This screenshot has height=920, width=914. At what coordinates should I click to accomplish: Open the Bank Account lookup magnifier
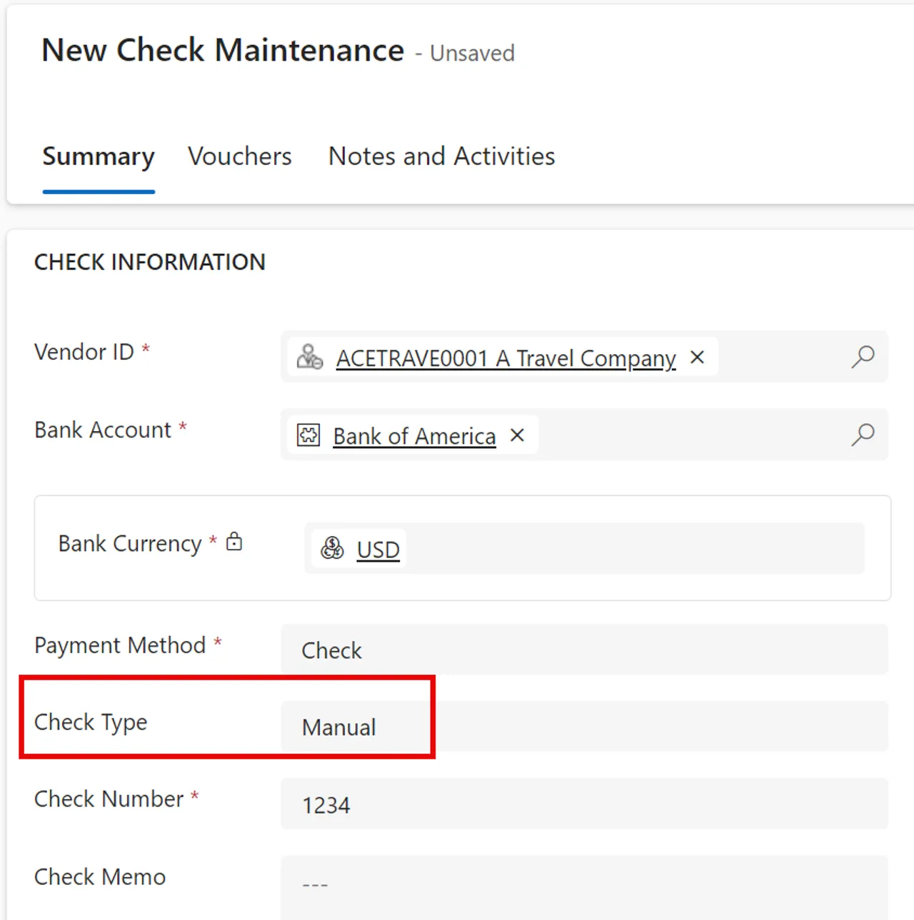pos(863,434)
